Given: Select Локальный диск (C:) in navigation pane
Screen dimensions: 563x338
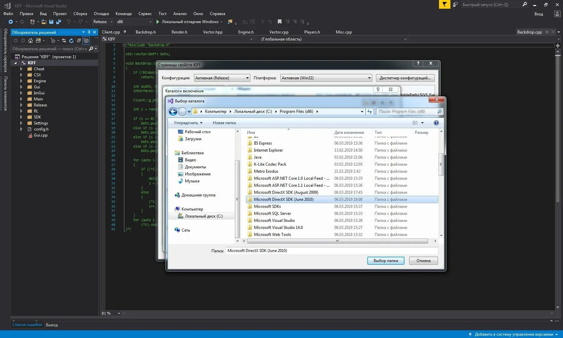Looking at the screenshot, I should pyautogui.click(x=202, y=216).
